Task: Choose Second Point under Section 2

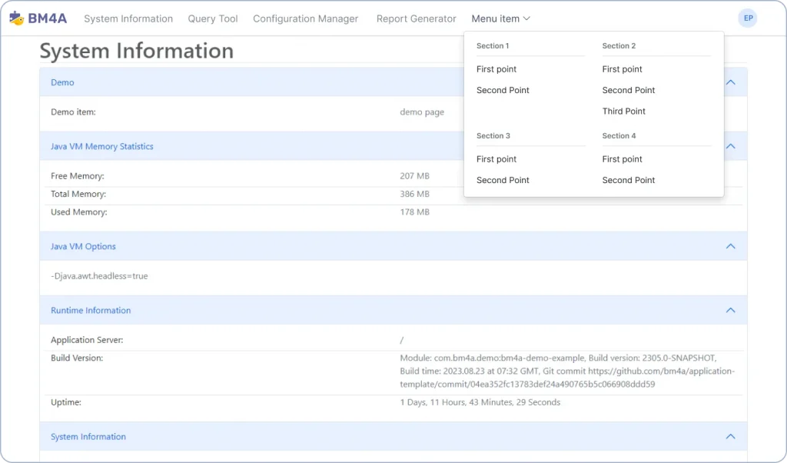Action: coord(629,91)
